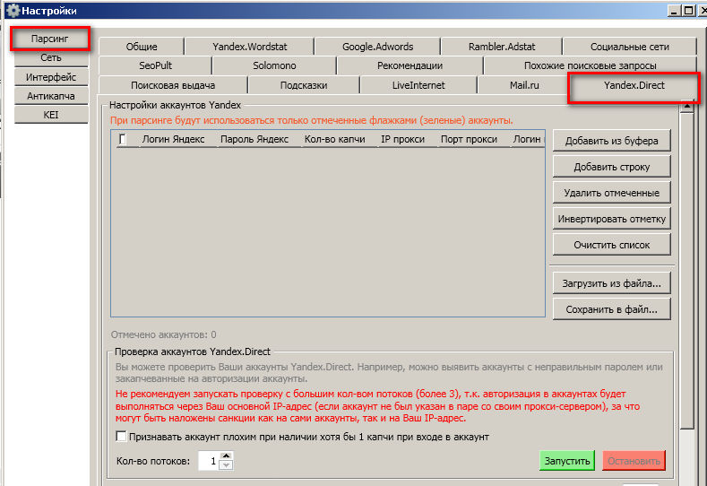Click Удалить отмеченные button
This screenshot has height=486, width=707.
pyautogui.click(x=612, y=193)
